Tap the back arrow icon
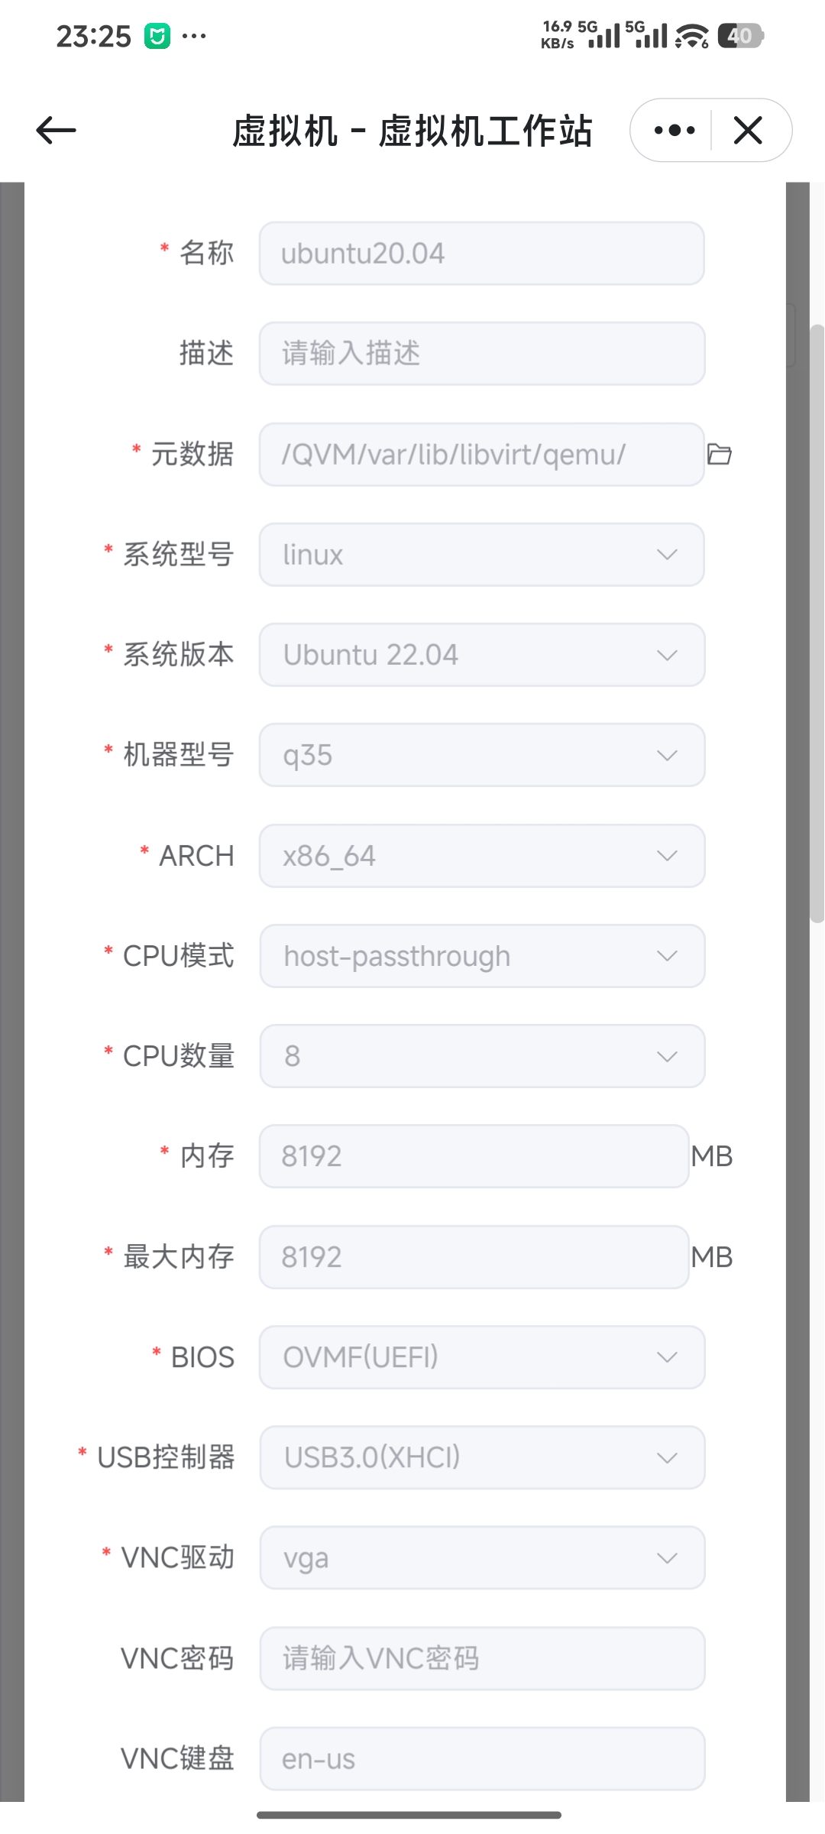Screen dimensions: 825x1834 tap(57, 130)
